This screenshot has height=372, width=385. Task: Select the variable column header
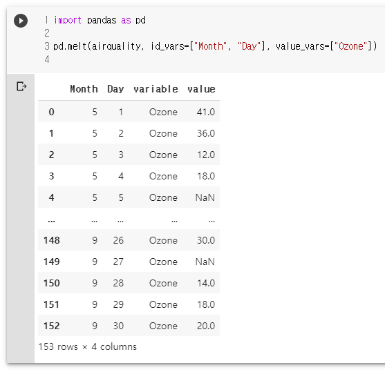(156, 89)
